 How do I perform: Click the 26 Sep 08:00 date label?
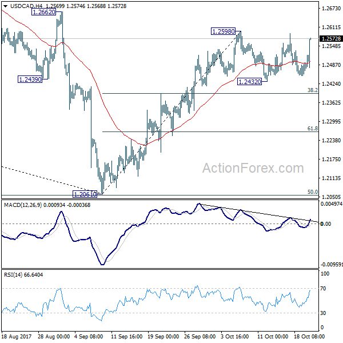click(x=200, y=337)
